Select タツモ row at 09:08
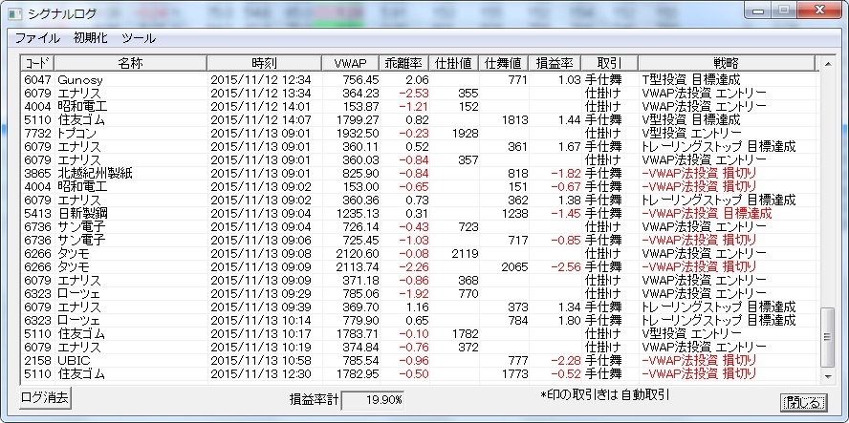849x423 pixels. coord(418,253)
